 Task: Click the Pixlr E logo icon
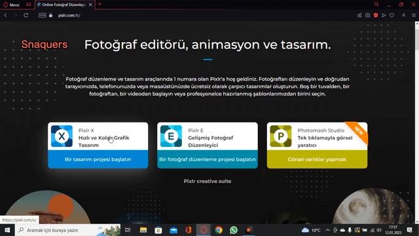(172, 136)
